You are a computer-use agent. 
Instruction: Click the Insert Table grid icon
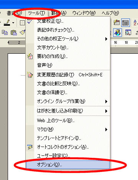(125, 23)
